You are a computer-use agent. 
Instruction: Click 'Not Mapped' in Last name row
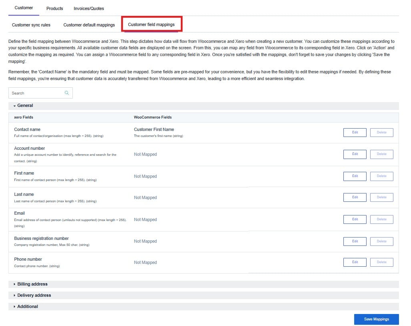145,198
